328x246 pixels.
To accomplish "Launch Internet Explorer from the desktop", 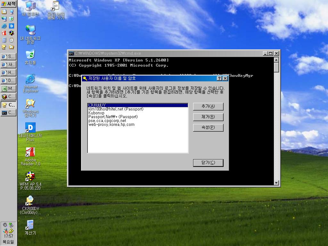I will click(30, 79).
